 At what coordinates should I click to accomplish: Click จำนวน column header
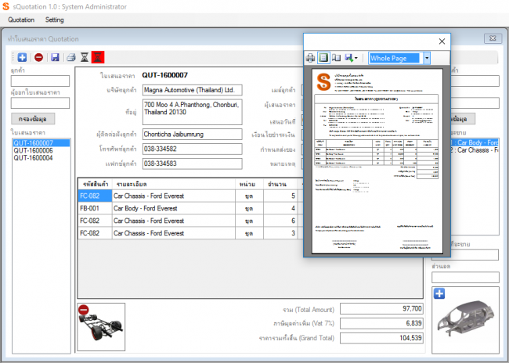[x=280, y=184]
